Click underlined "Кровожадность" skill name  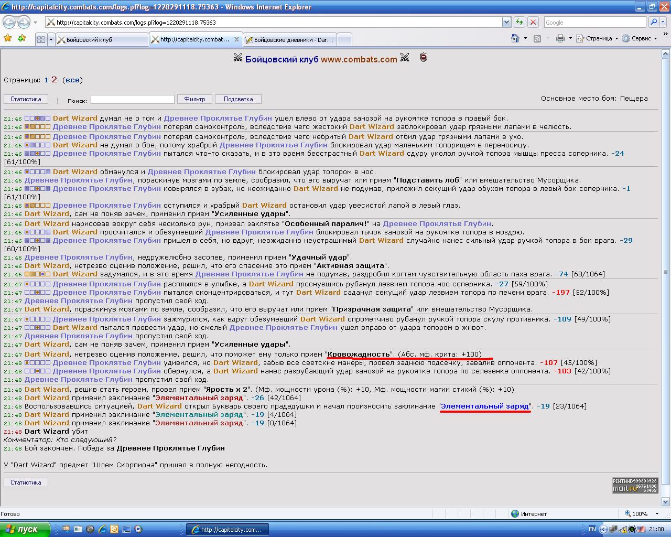pyautogui.click(x=359, y=354)
